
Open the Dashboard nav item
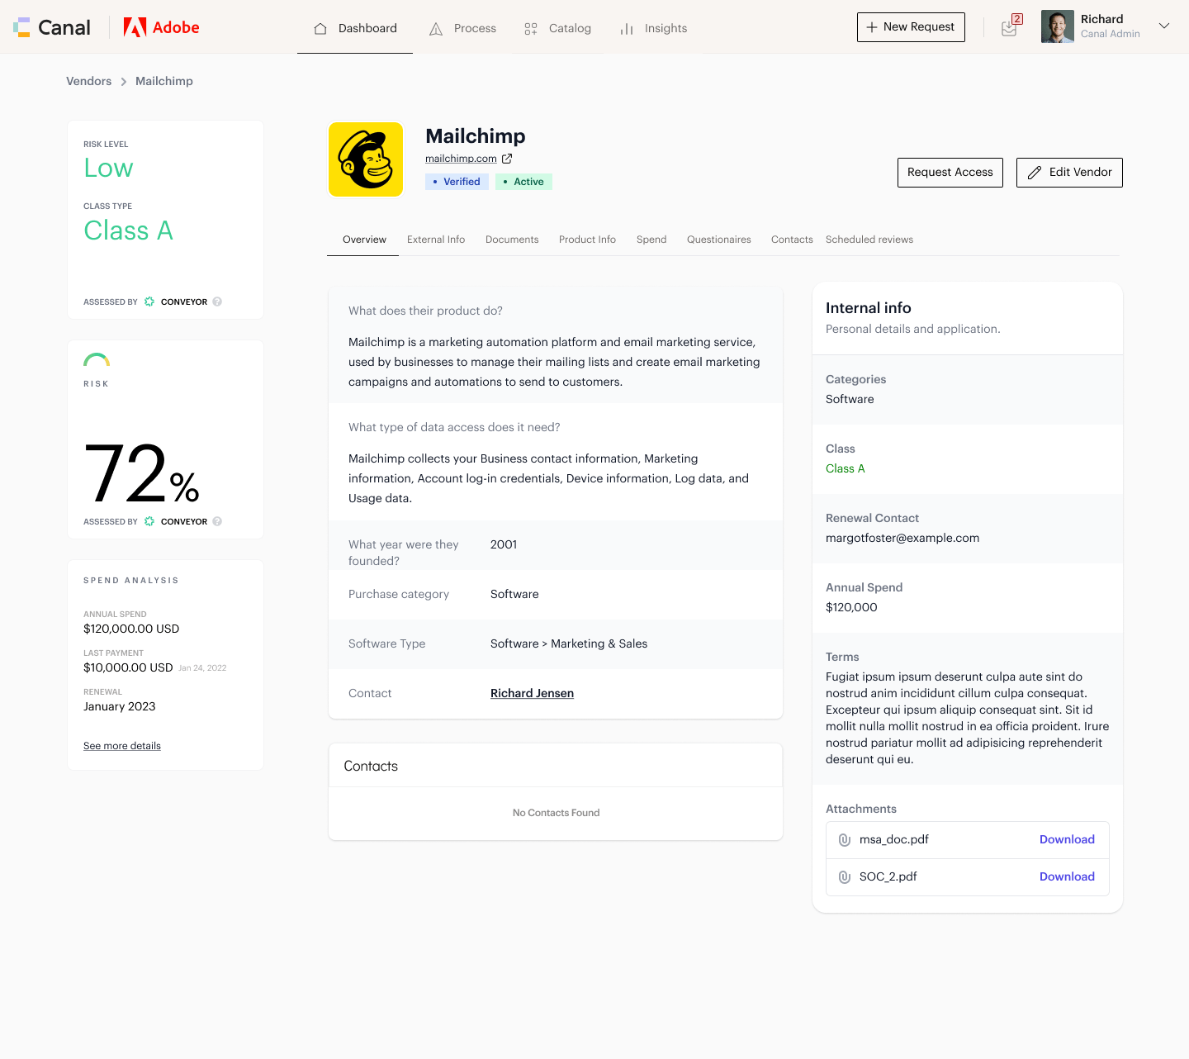pos(355,28)
